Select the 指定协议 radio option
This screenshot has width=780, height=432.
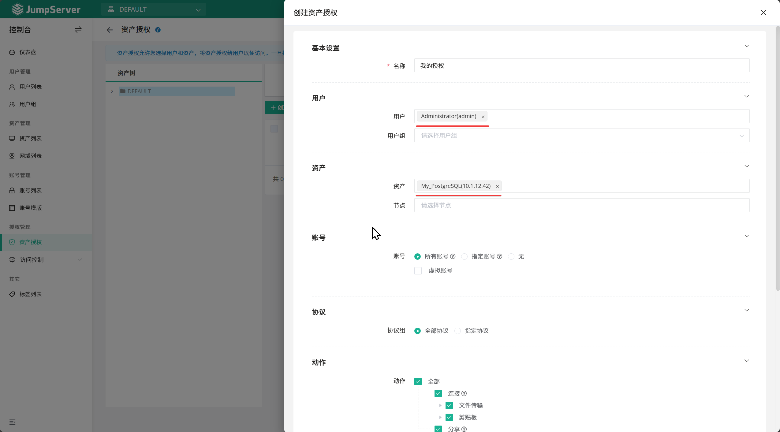458,331
